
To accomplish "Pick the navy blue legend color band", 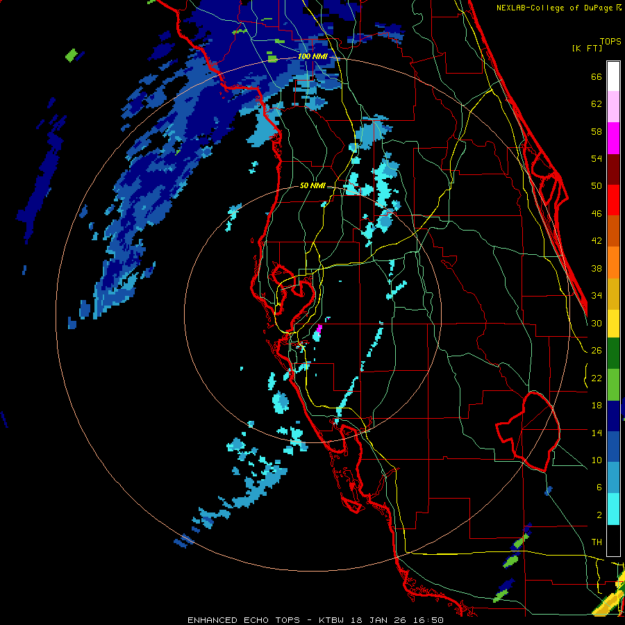I will (613, 416).
